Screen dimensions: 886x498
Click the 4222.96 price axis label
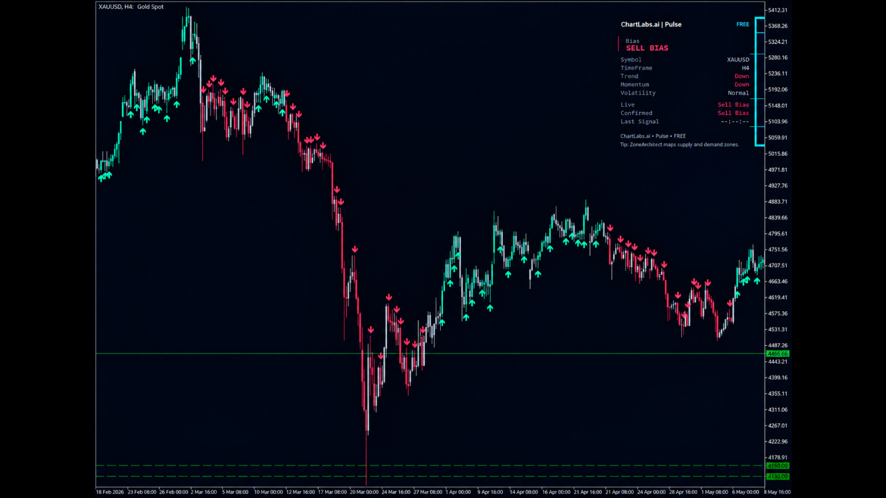[x=777, y=442]
